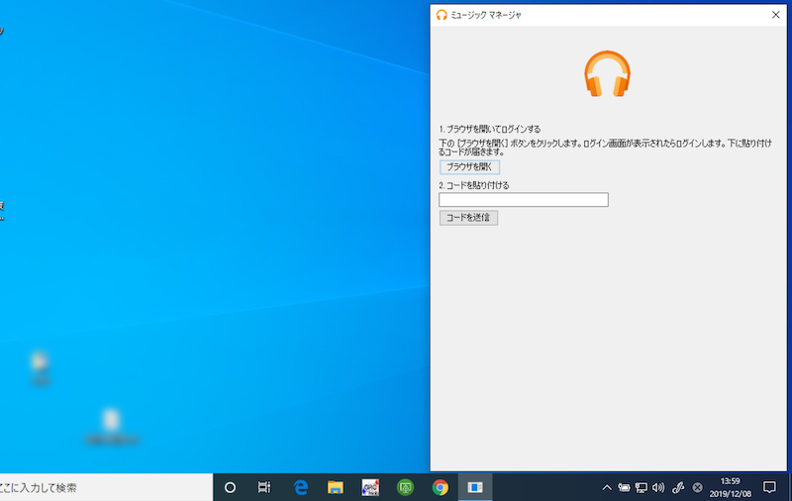Launch Google Chrome from the taskbar
The image size is (792, 501).
coord(441,487)
